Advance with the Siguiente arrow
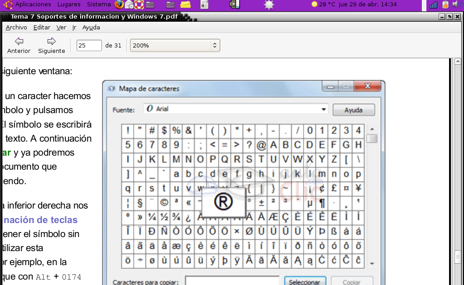Viewport: 464px width, 285px height. pos(51,45)
